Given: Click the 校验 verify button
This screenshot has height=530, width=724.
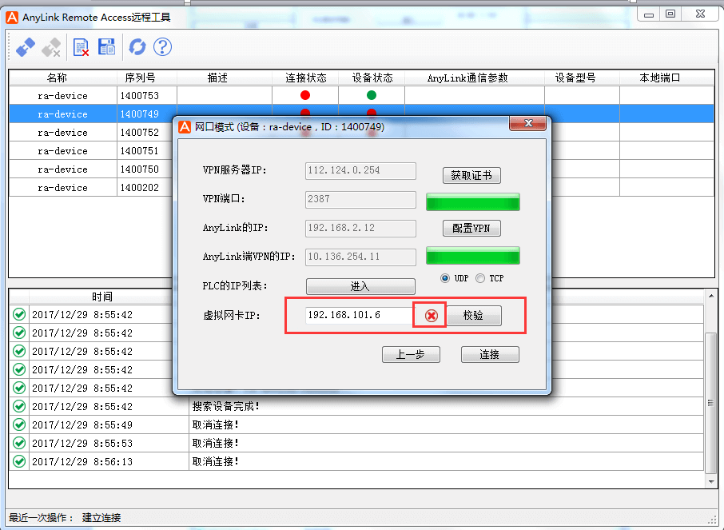Looking at the screenshot, I should pos(474,316).
